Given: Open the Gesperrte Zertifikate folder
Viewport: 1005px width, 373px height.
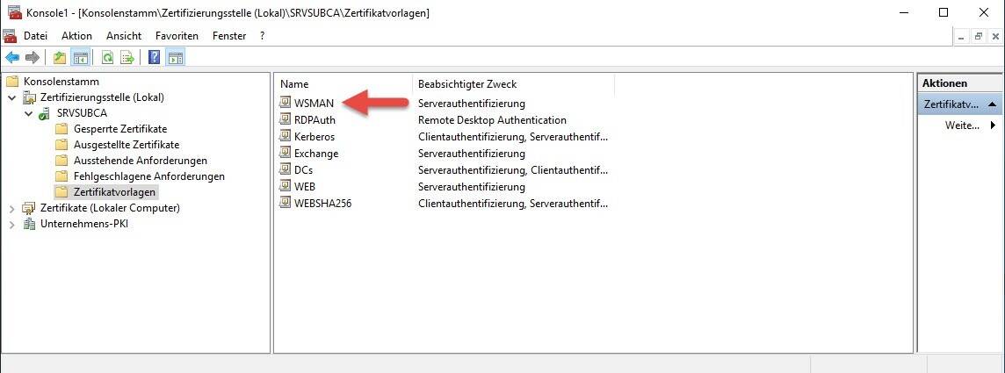Looking at the screenshot, I should tap(120, 129).
